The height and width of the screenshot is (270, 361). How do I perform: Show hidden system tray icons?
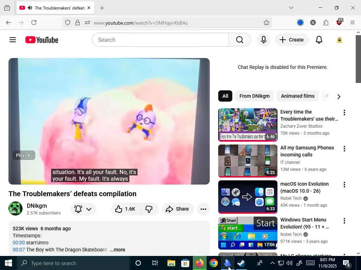(272, 263)
